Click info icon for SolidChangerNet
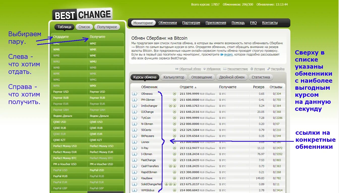Screen dimensions: 339x193 point(135,184)
